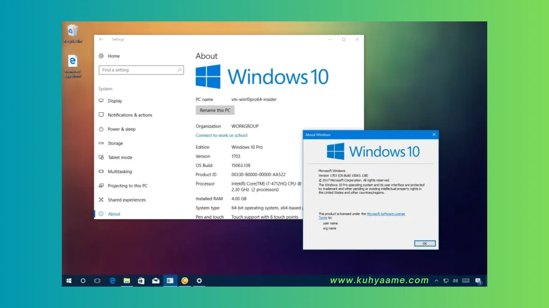Show hidden system tray icons
The width and height of the screenshot is (549, 308).
437,281
